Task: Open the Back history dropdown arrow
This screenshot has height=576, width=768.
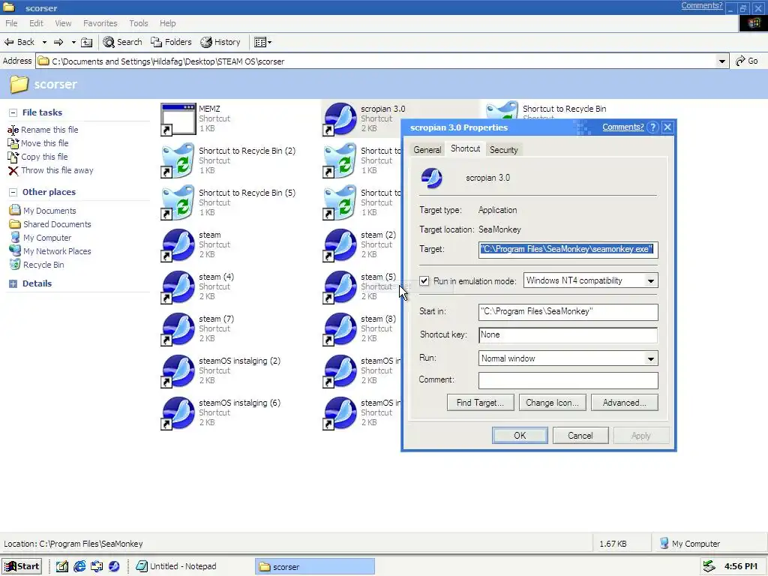Action: [x=44, y=42]
